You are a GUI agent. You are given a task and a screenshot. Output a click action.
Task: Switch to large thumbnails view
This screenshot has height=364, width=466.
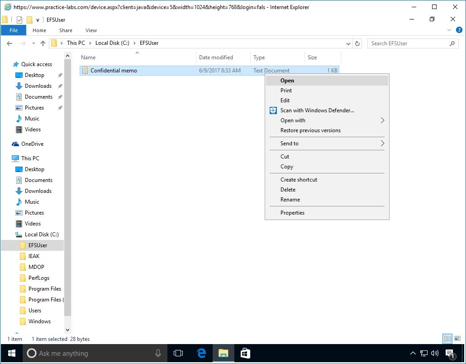point(457,339)
